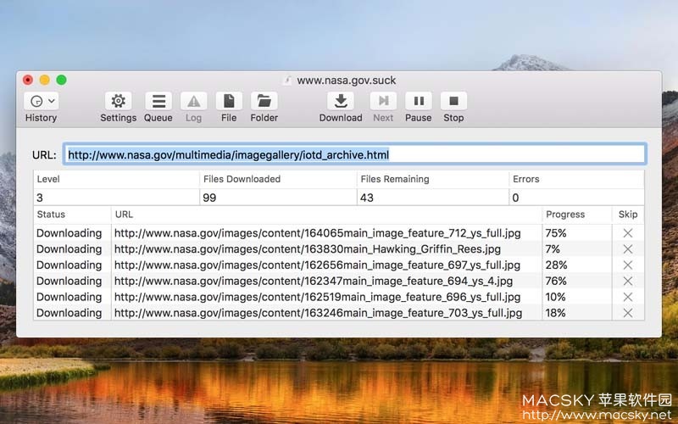Image resolution: width=678 pixels, height=424 pixels.
Task: Skip the 162656main_image_feature_697 download
Action: click(628, 265)
